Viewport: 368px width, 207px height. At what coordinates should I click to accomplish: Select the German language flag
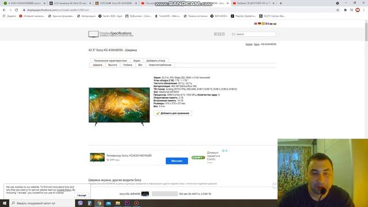pyautogui.click(x=259, y=24)
